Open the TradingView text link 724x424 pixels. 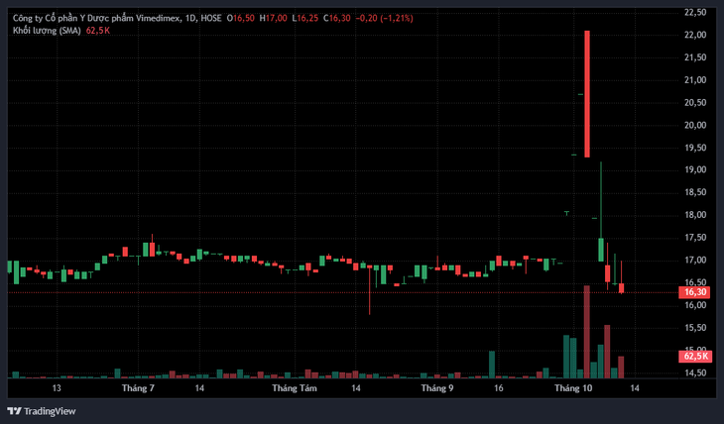click(50, 411)
